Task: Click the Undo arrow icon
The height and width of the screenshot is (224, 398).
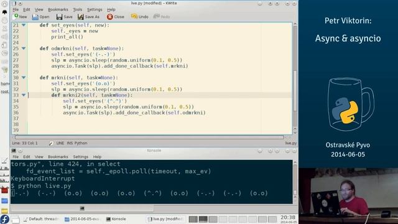Action: pyautogui.click(x=134, y=17)
